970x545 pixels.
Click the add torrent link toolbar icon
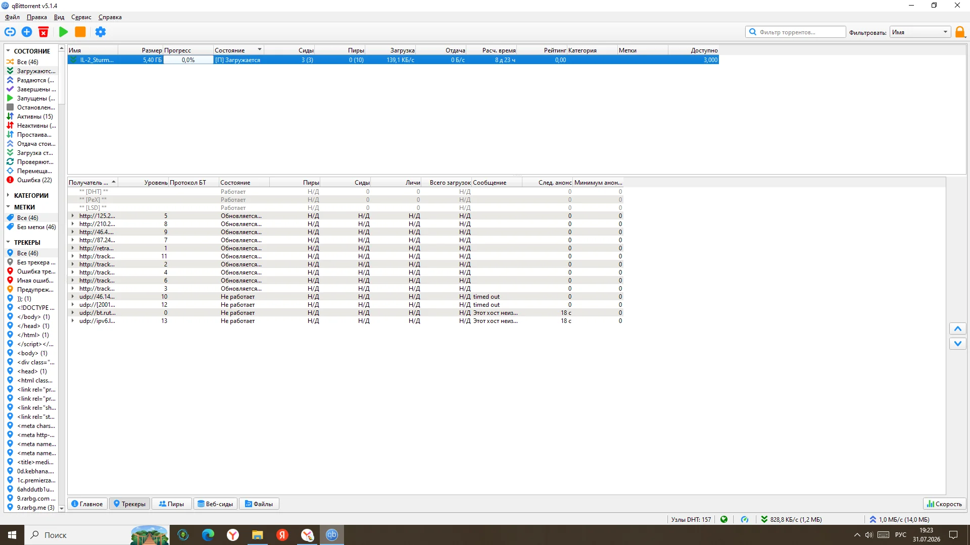click(10, 32)
